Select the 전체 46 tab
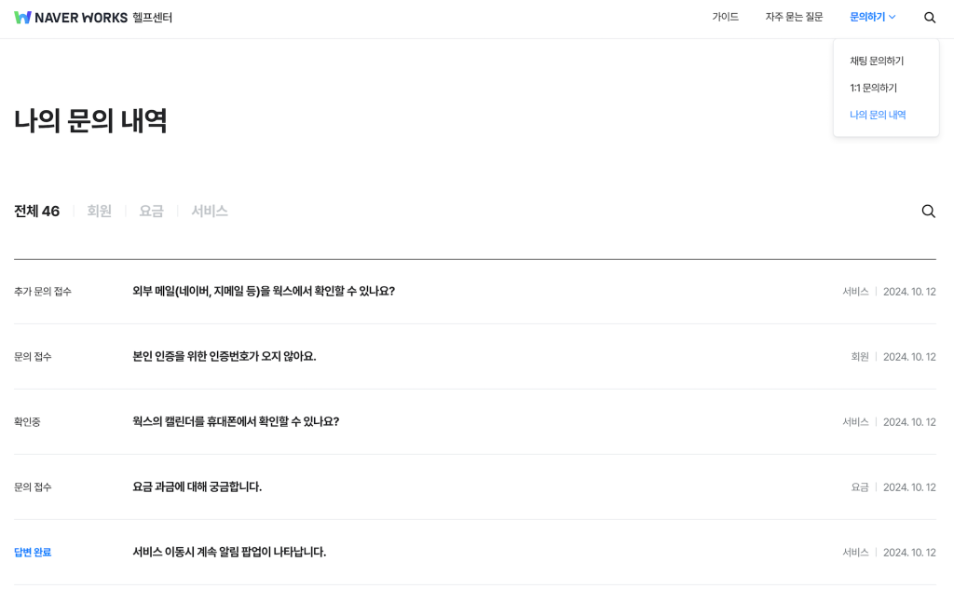954x589 pixels. 37,212
